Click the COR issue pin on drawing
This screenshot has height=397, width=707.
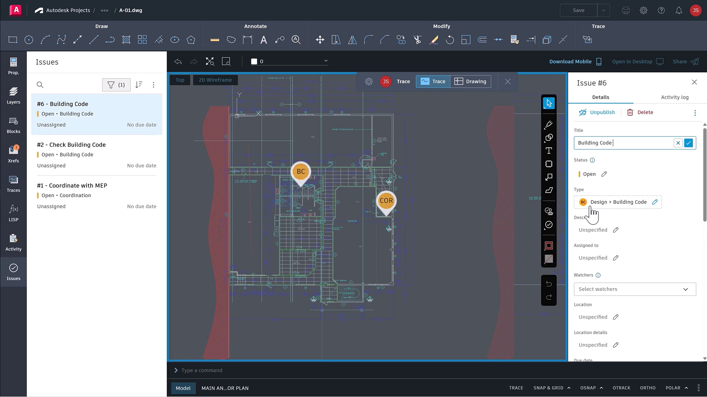(x=386, y=201)
